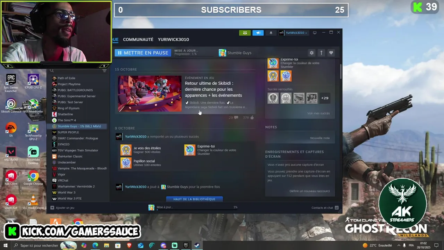Click the search magnifier in Steam library
Viewport: 444px width, 250px height.
(x=52, y=70)
